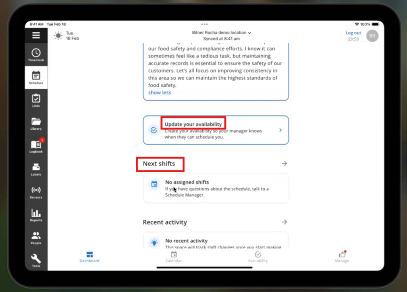
Task: Click the 29:59 session timer
Action: (x=353, y=39)
